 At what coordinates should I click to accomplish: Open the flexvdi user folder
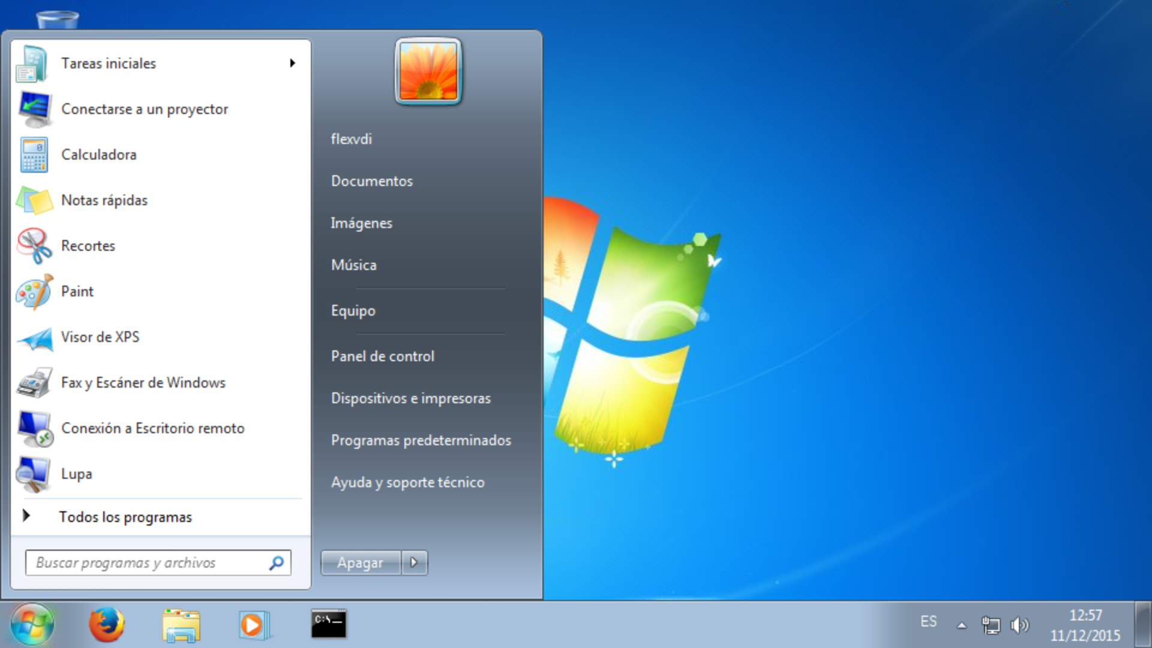[x=352, y=139]
